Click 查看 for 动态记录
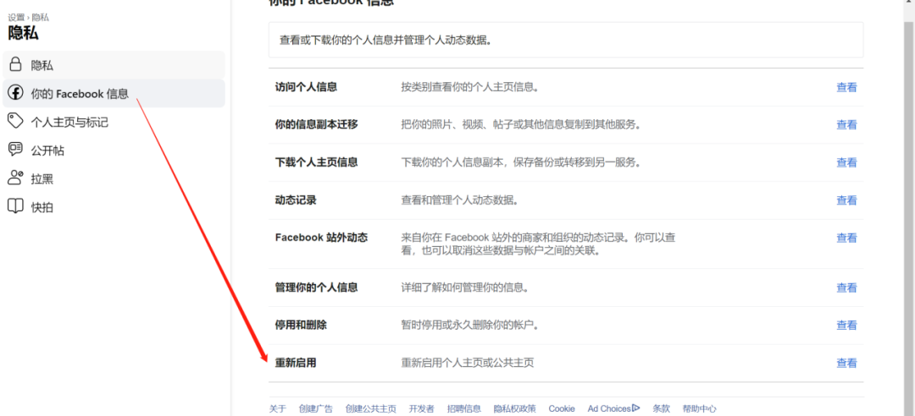 coord(846,200)
